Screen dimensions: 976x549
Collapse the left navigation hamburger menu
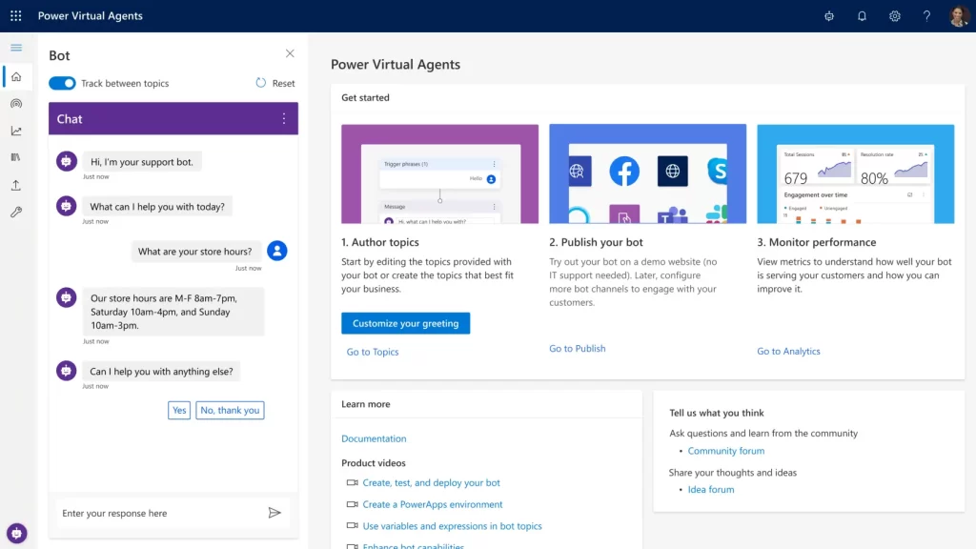(16, 48)
